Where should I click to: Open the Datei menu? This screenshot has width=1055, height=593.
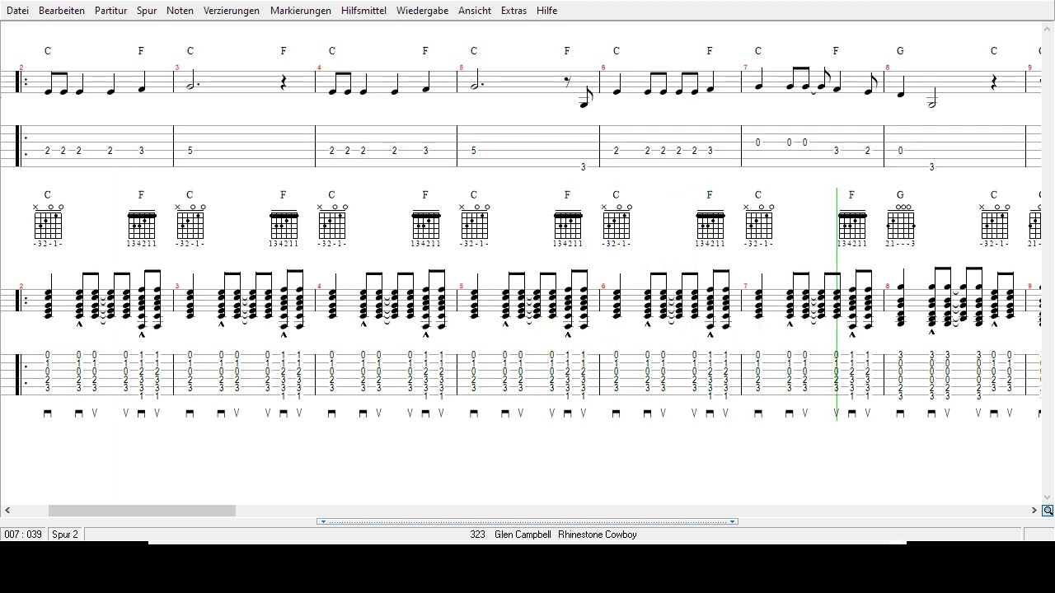pos(17,11)
